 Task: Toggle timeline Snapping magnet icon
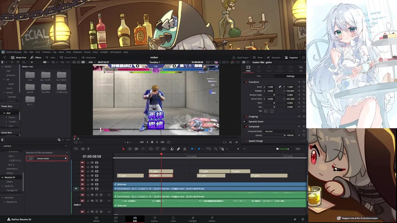[x=172, y=149]
